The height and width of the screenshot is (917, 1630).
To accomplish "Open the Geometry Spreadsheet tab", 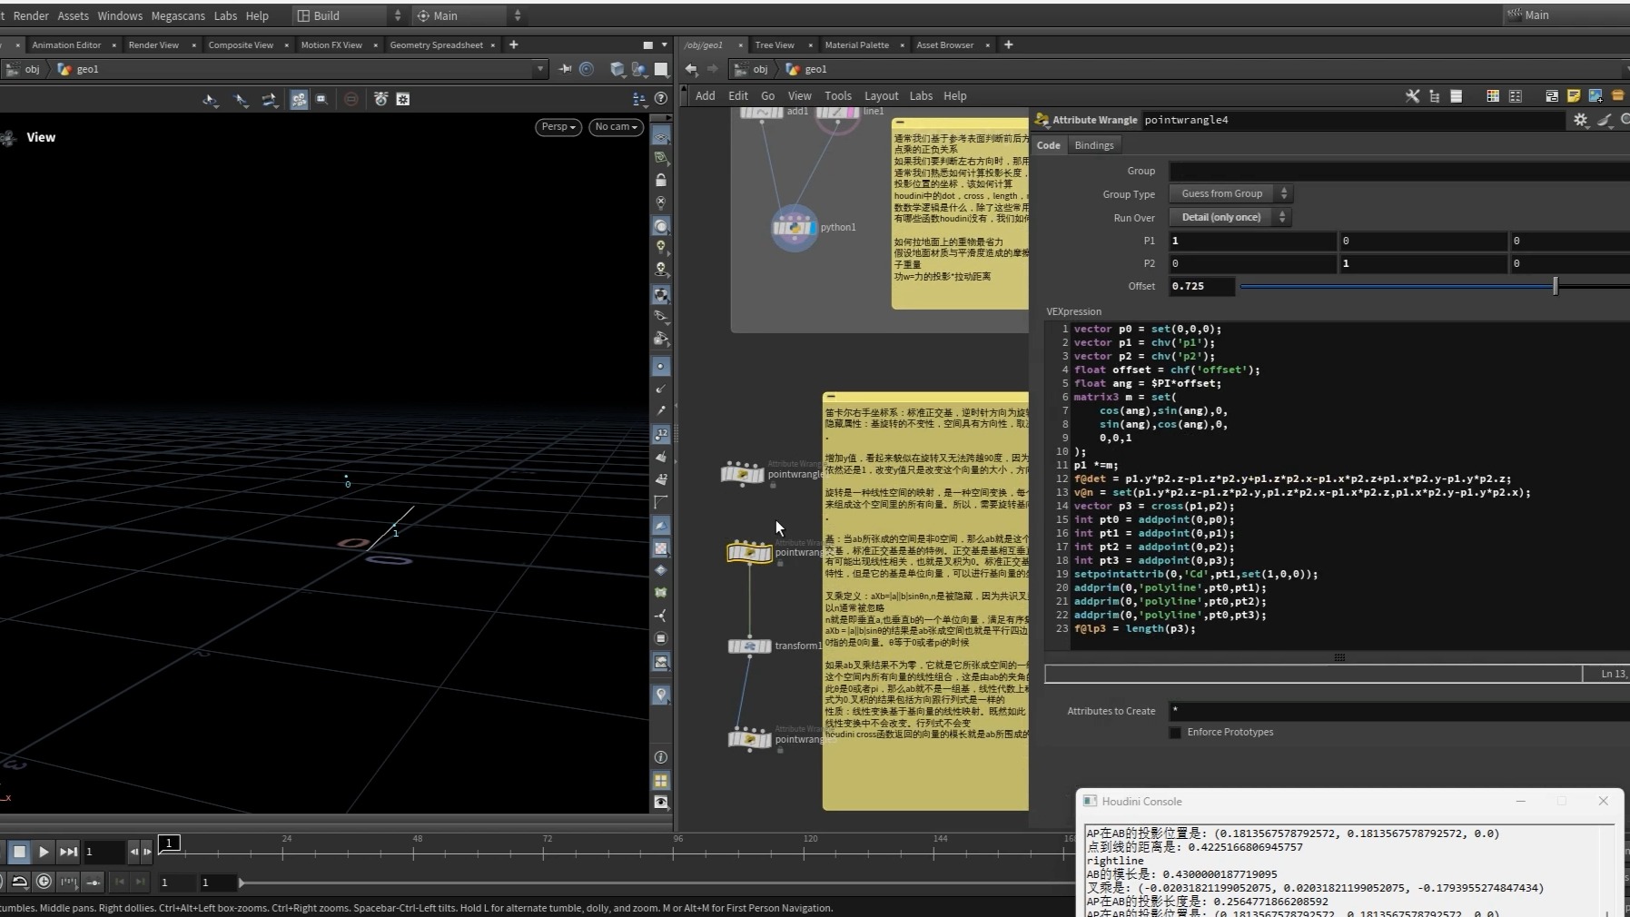I will [436, 44].
